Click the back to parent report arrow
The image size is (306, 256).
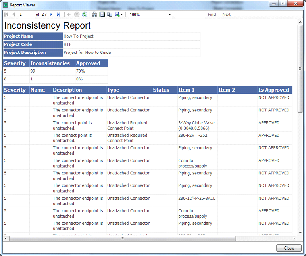(69, 15)
